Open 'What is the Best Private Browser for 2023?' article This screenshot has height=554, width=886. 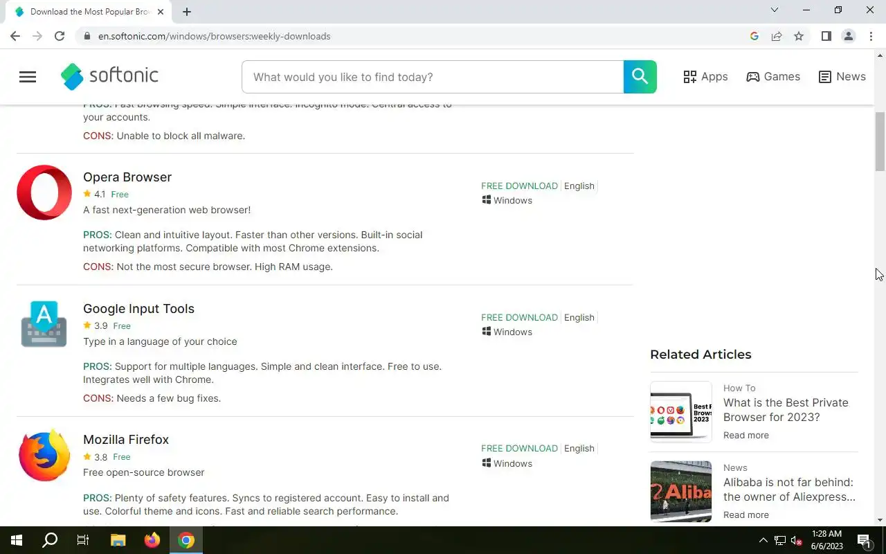coord(786,410)
